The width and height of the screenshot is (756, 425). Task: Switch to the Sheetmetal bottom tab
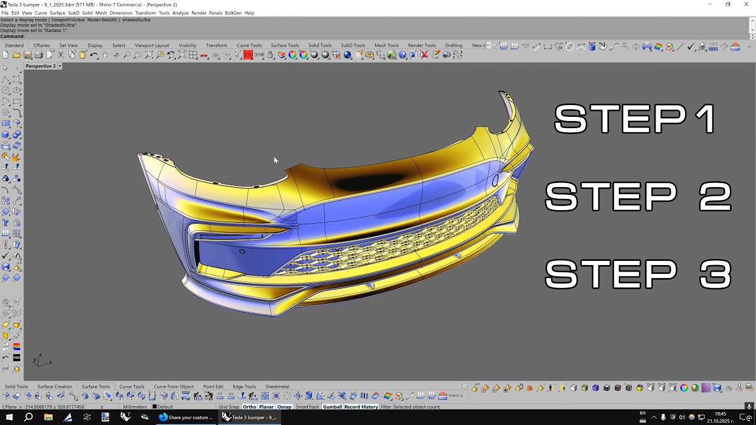277,387
